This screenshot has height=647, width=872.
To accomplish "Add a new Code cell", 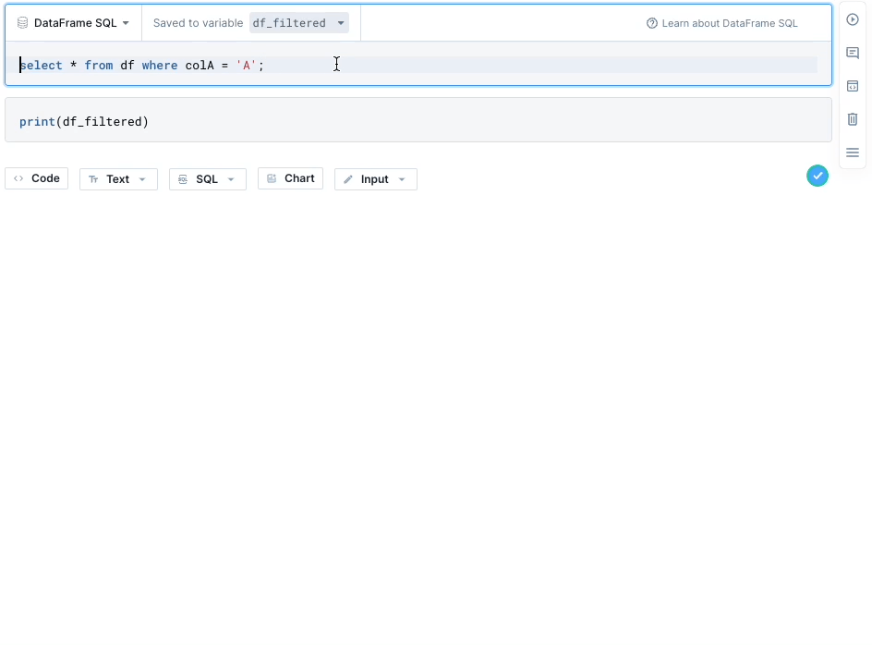I will tap(37, 178).
